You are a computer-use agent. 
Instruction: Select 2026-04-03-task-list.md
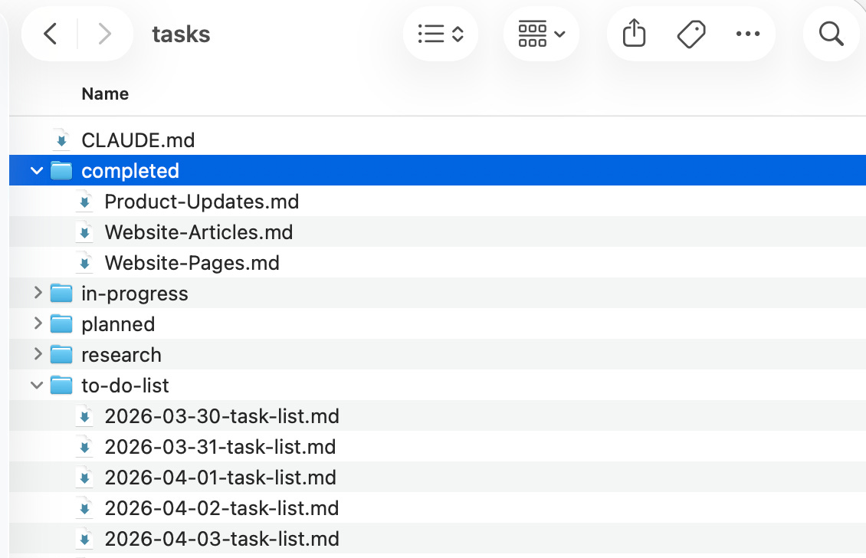tap(222, 539)
